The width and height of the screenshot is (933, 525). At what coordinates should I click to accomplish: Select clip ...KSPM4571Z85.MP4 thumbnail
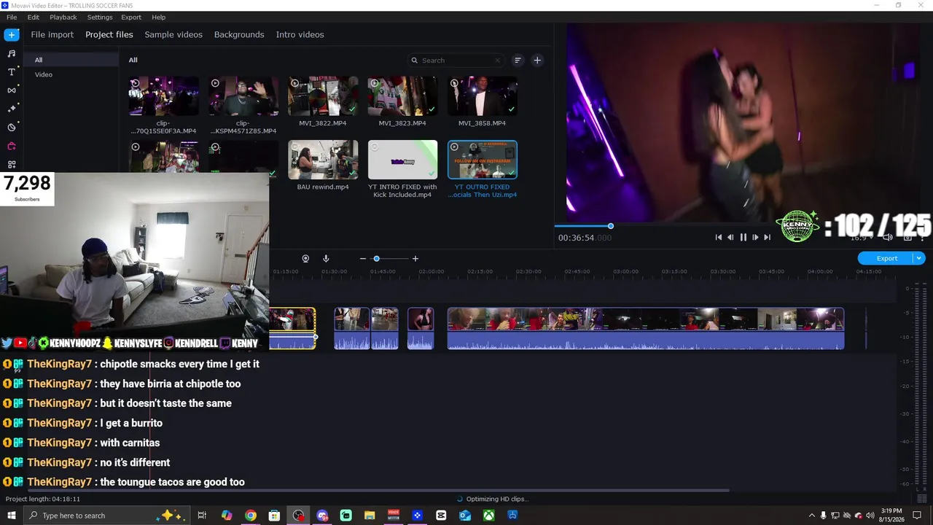point(243,96)
